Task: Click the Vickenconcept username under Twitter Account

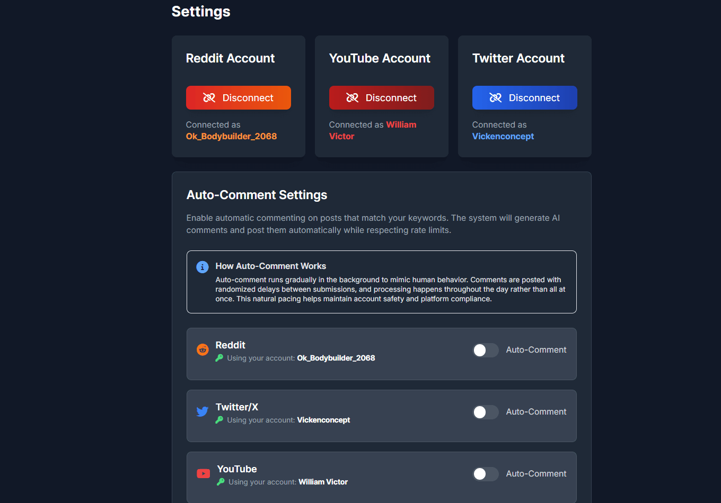Action: [503, 137]
